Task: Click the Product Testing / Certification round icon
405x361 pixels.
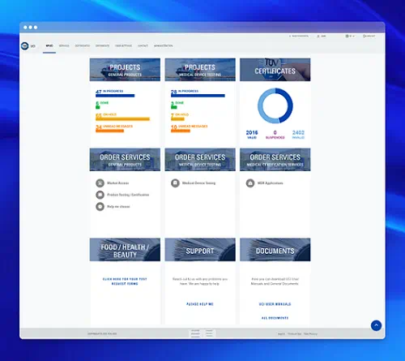Action: (100, 195)
